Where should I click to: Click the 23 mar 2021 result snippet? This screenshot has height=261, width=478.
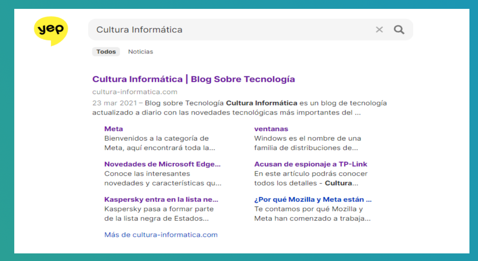(x=239, y=108)
